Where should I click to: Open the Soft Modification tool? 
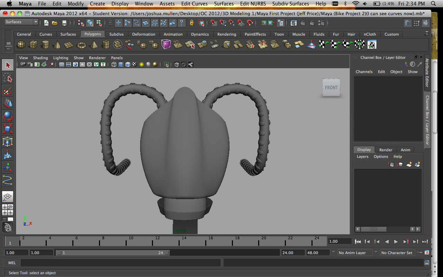pos(8,155)
